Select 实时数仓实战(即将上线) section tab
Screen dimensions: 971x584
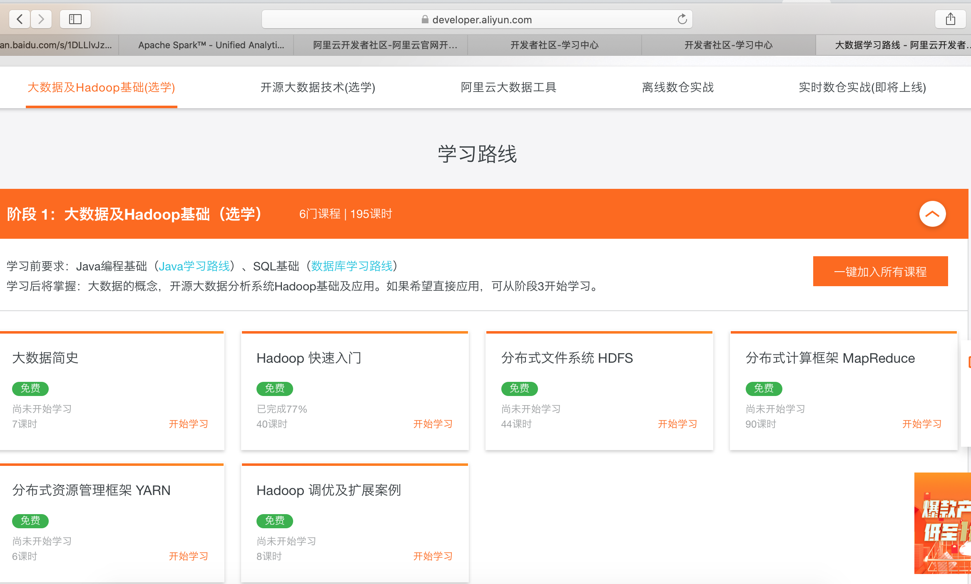[862, 87]
